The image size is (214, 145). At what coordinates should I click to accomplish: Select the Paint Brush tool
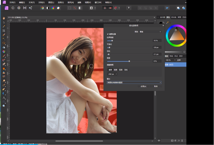point(4,56)
